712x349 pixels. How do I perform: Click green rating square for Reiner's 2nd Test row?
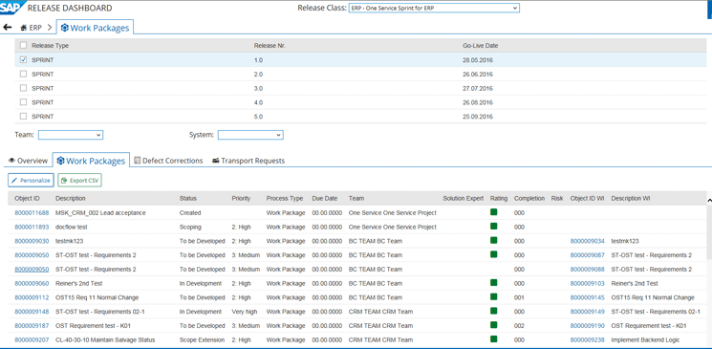(x=493, y=283)
